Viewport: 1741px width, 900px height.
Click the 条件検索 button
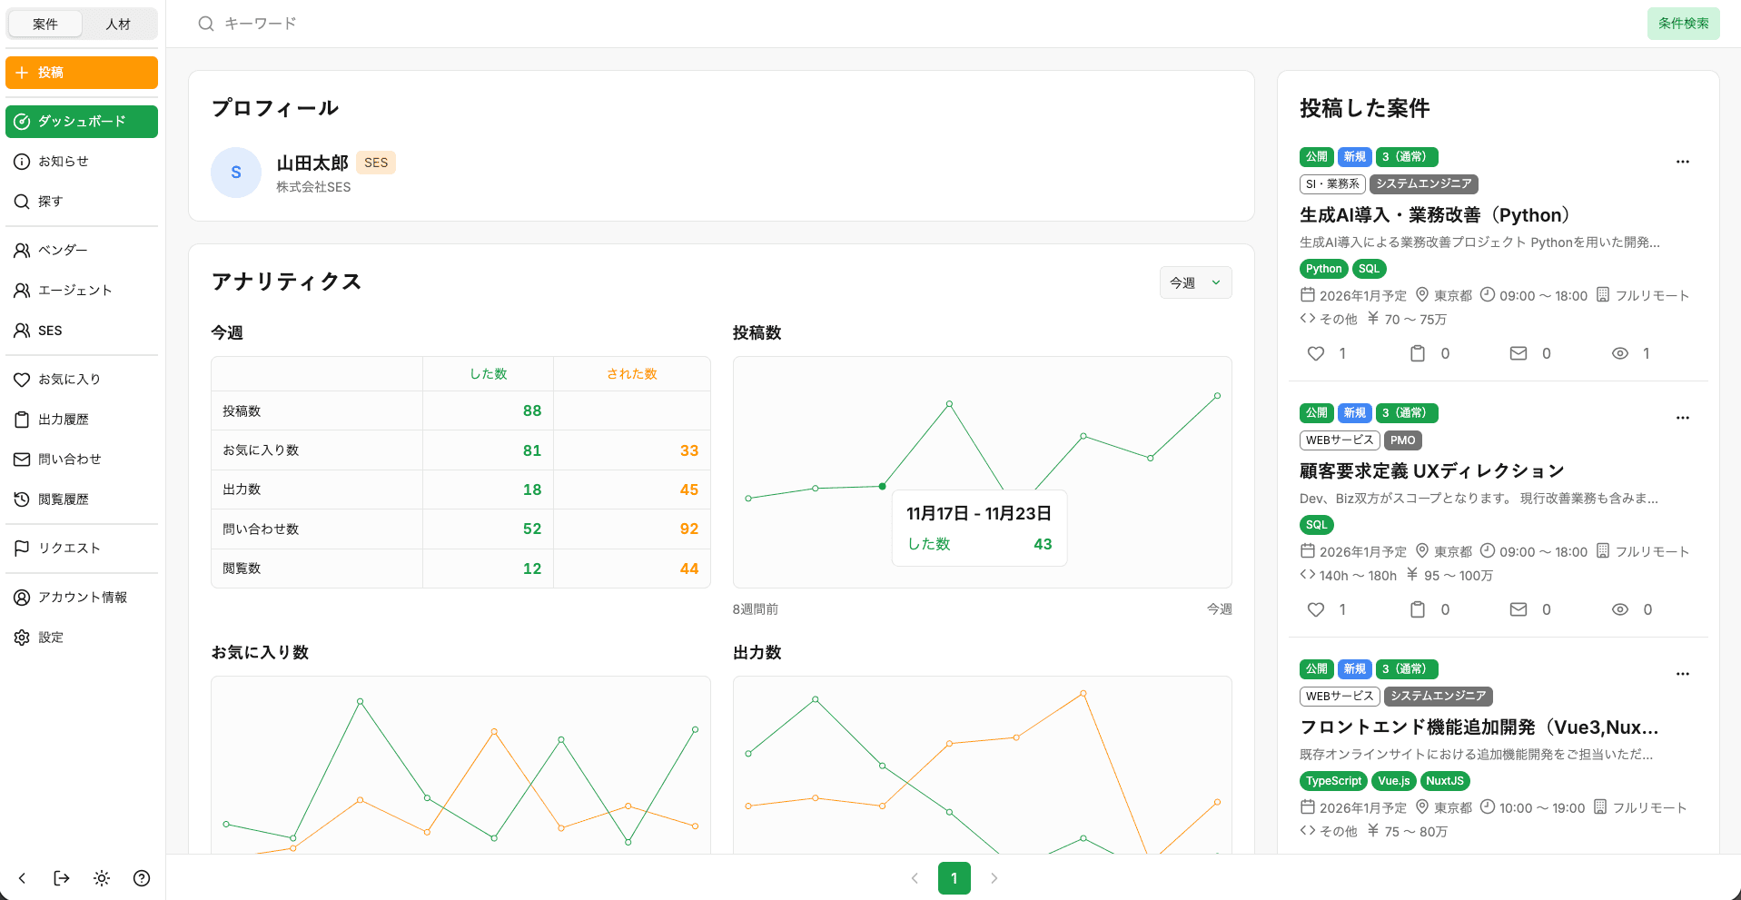[x=1683, y=24]
